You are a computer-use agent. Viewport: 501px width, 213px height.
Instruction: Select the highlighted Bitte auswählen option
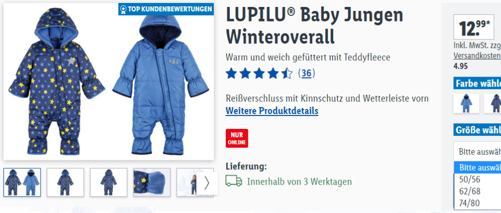478,168
